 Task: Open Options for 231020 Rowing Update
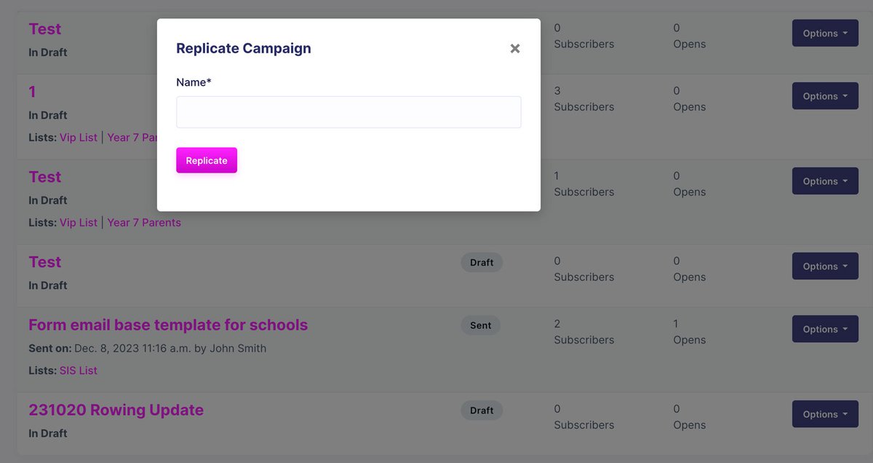click(x=825, y=414)
